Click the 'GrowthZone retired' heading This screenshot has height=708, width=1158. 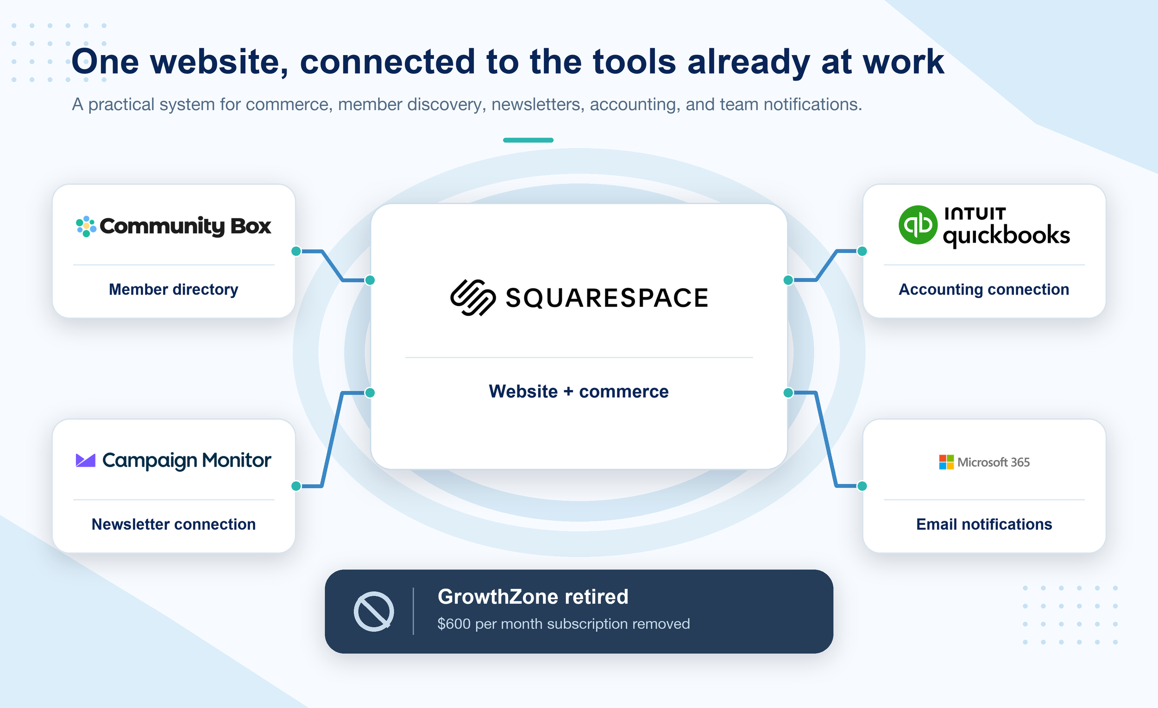coord(533,597)
